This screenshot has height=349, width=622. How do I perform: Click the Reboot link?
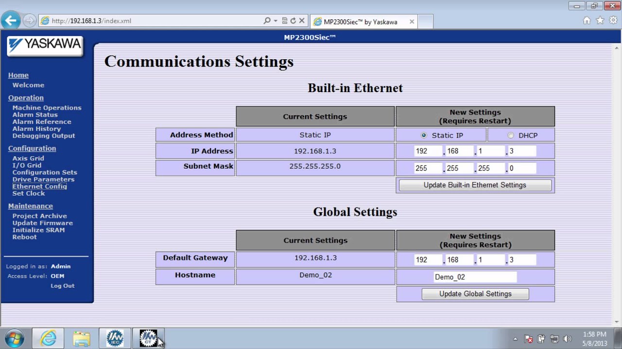tap(24, 237)
